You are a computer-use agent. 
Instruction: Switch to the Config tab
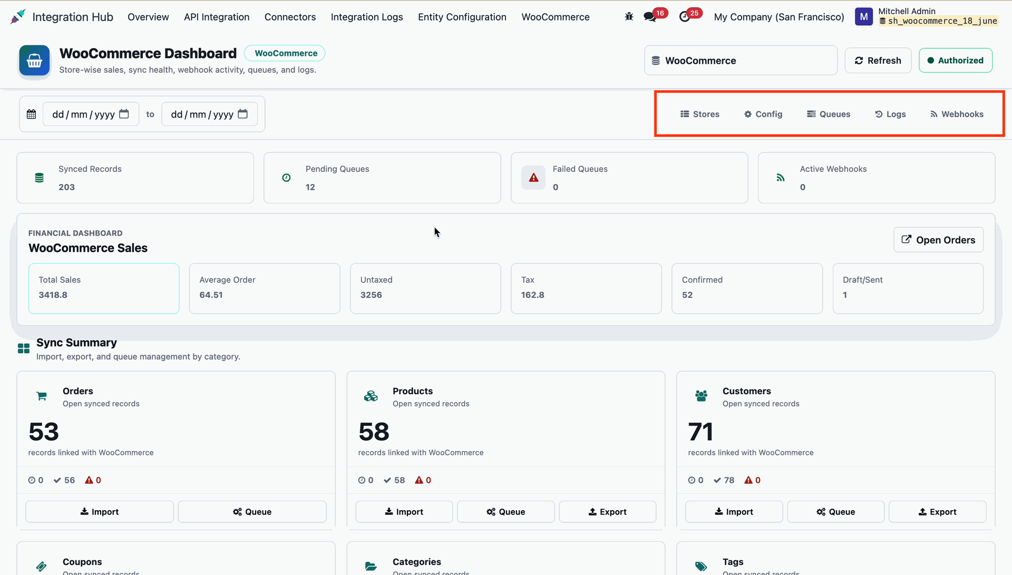pos(763,114)
